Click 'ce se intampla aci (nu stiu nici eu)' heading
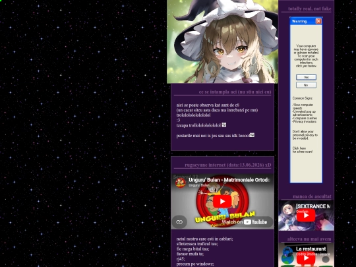The height and width of the screenshot is (267, 356). (235, 92)
